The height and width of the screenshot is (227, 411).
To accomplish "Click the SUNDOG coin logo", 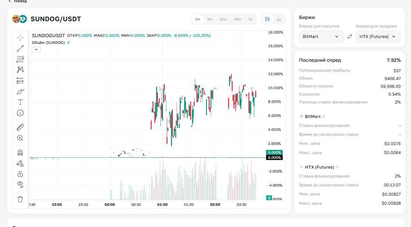I will click(16, 19).
